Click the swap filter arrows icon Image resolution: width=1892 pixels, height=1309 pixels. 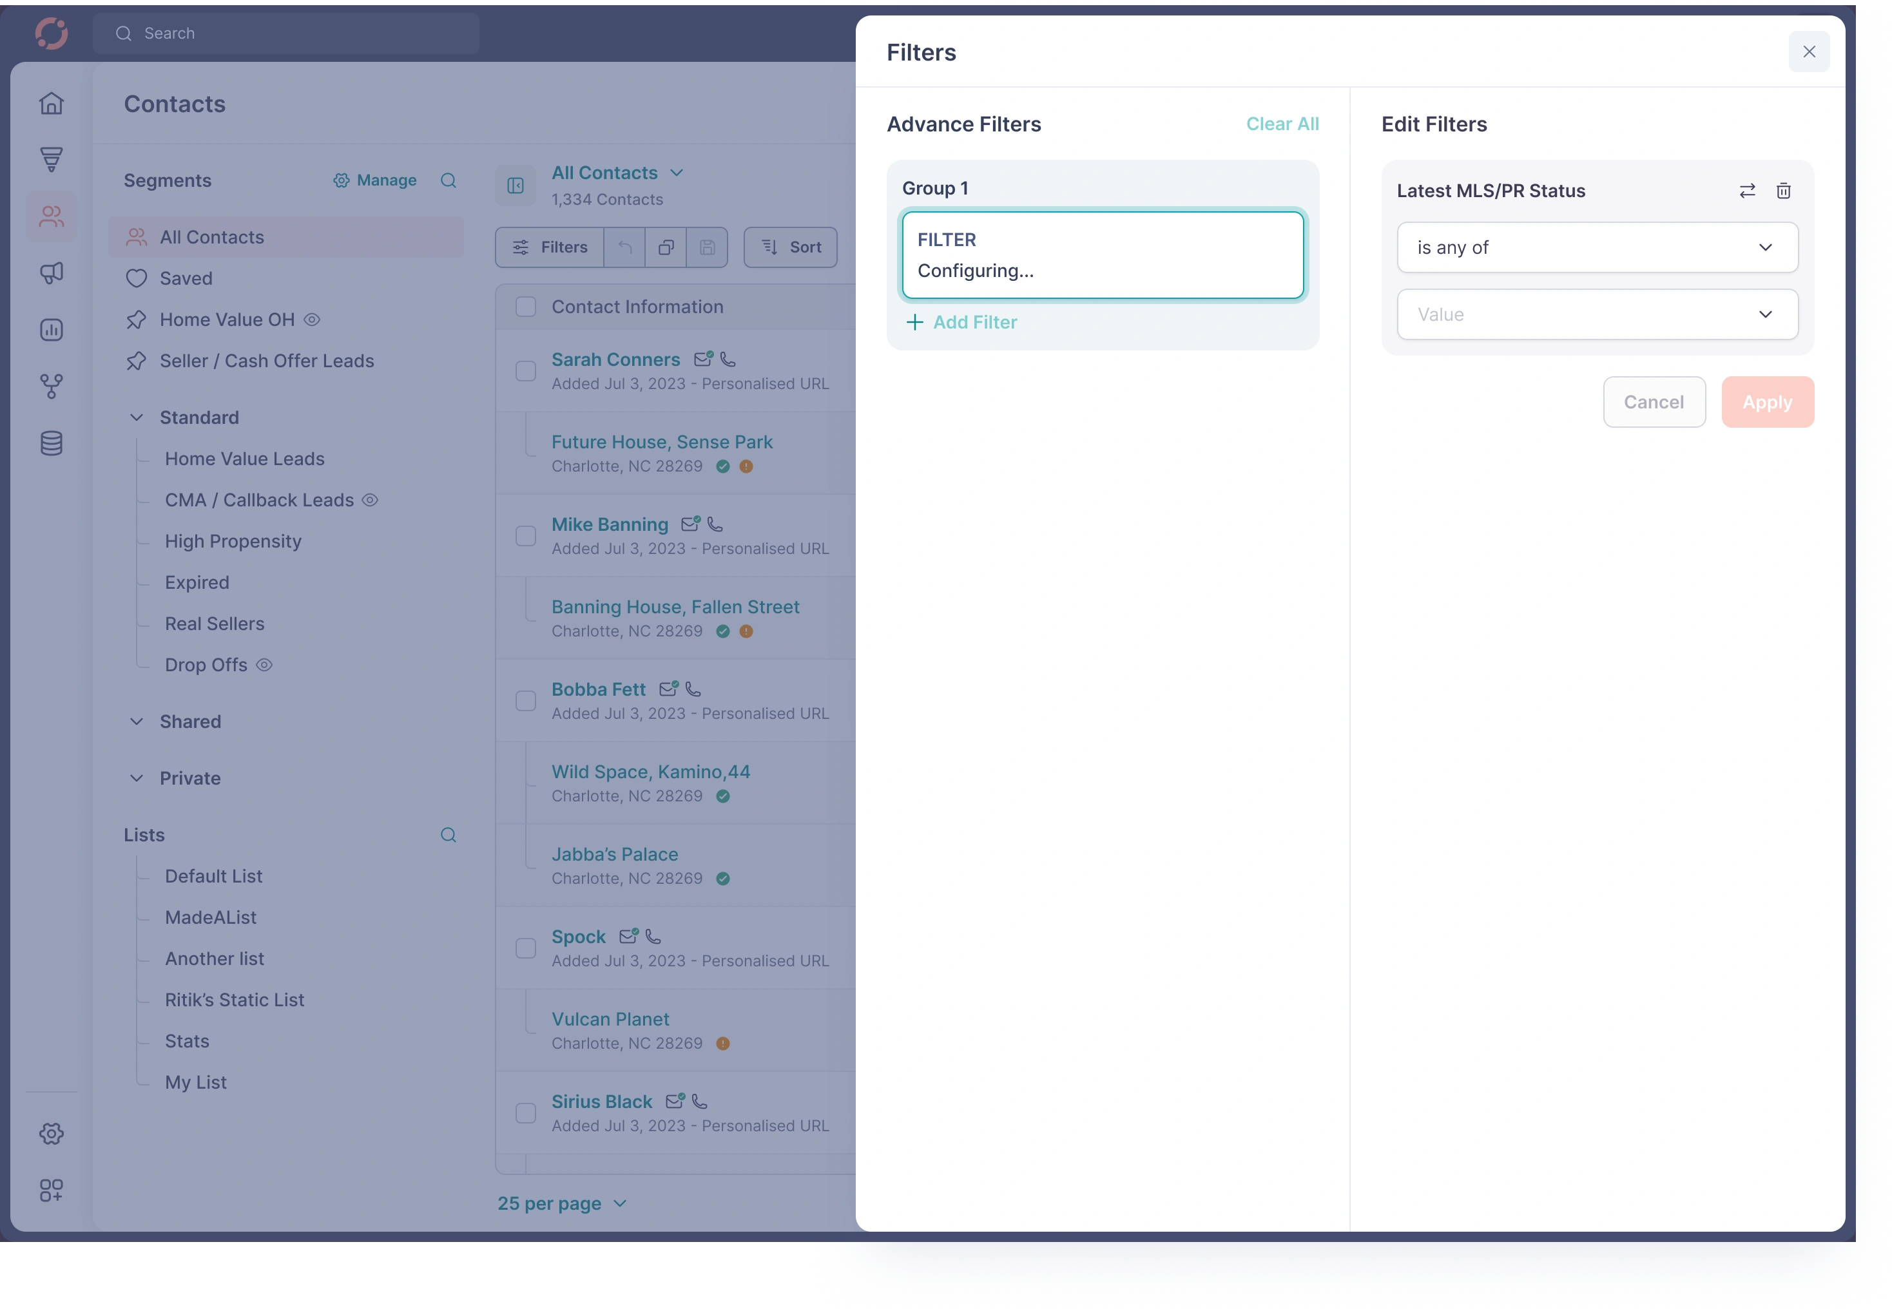(1747, 191)
